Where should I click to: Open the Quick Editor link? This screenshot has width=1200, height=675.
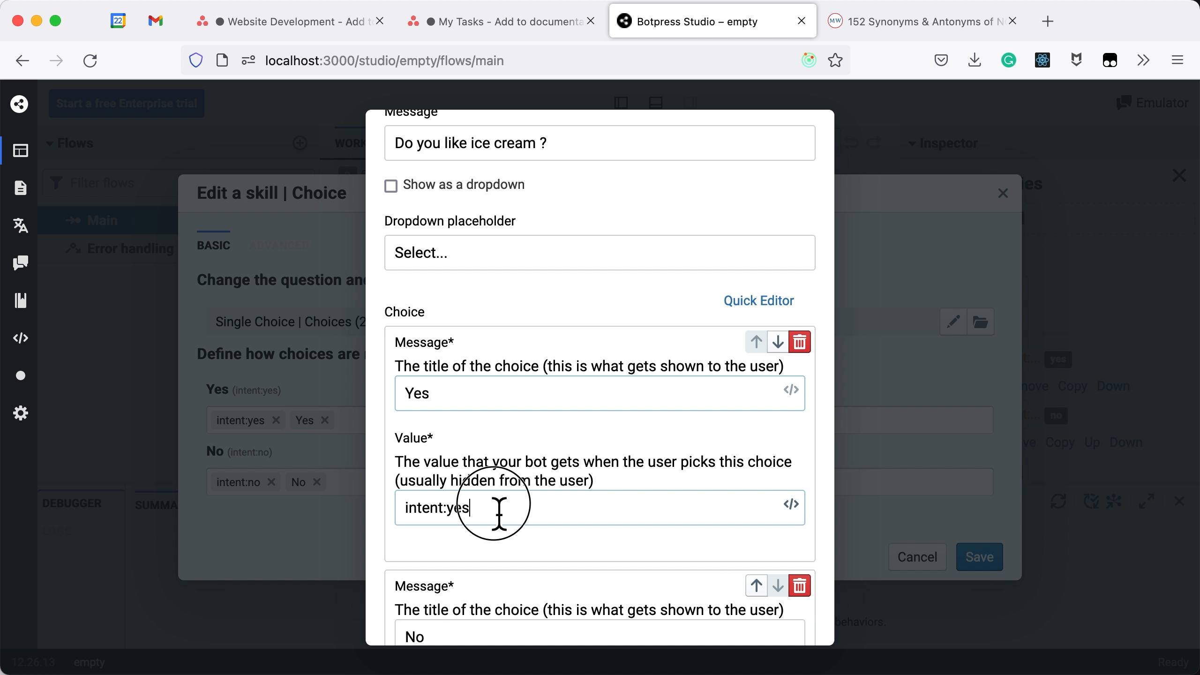point(758,300)
